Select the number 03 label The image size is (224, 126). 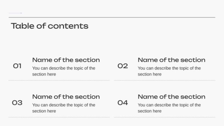(x=17, y=103)
